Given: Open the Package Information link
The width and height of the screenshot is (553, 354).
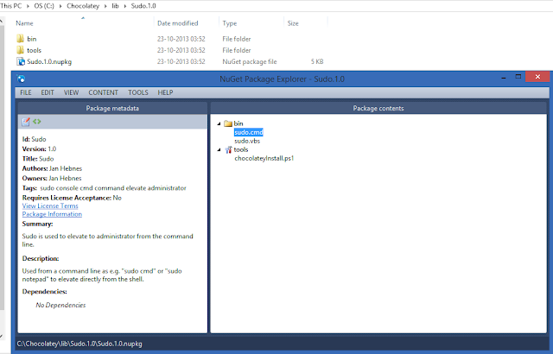Looking at the screenshot, I should (52, 214).
